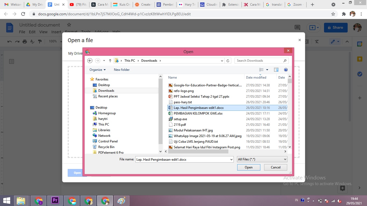Open the document comments icon
Viewport: 367px width, 206px height.
(297, 27)
